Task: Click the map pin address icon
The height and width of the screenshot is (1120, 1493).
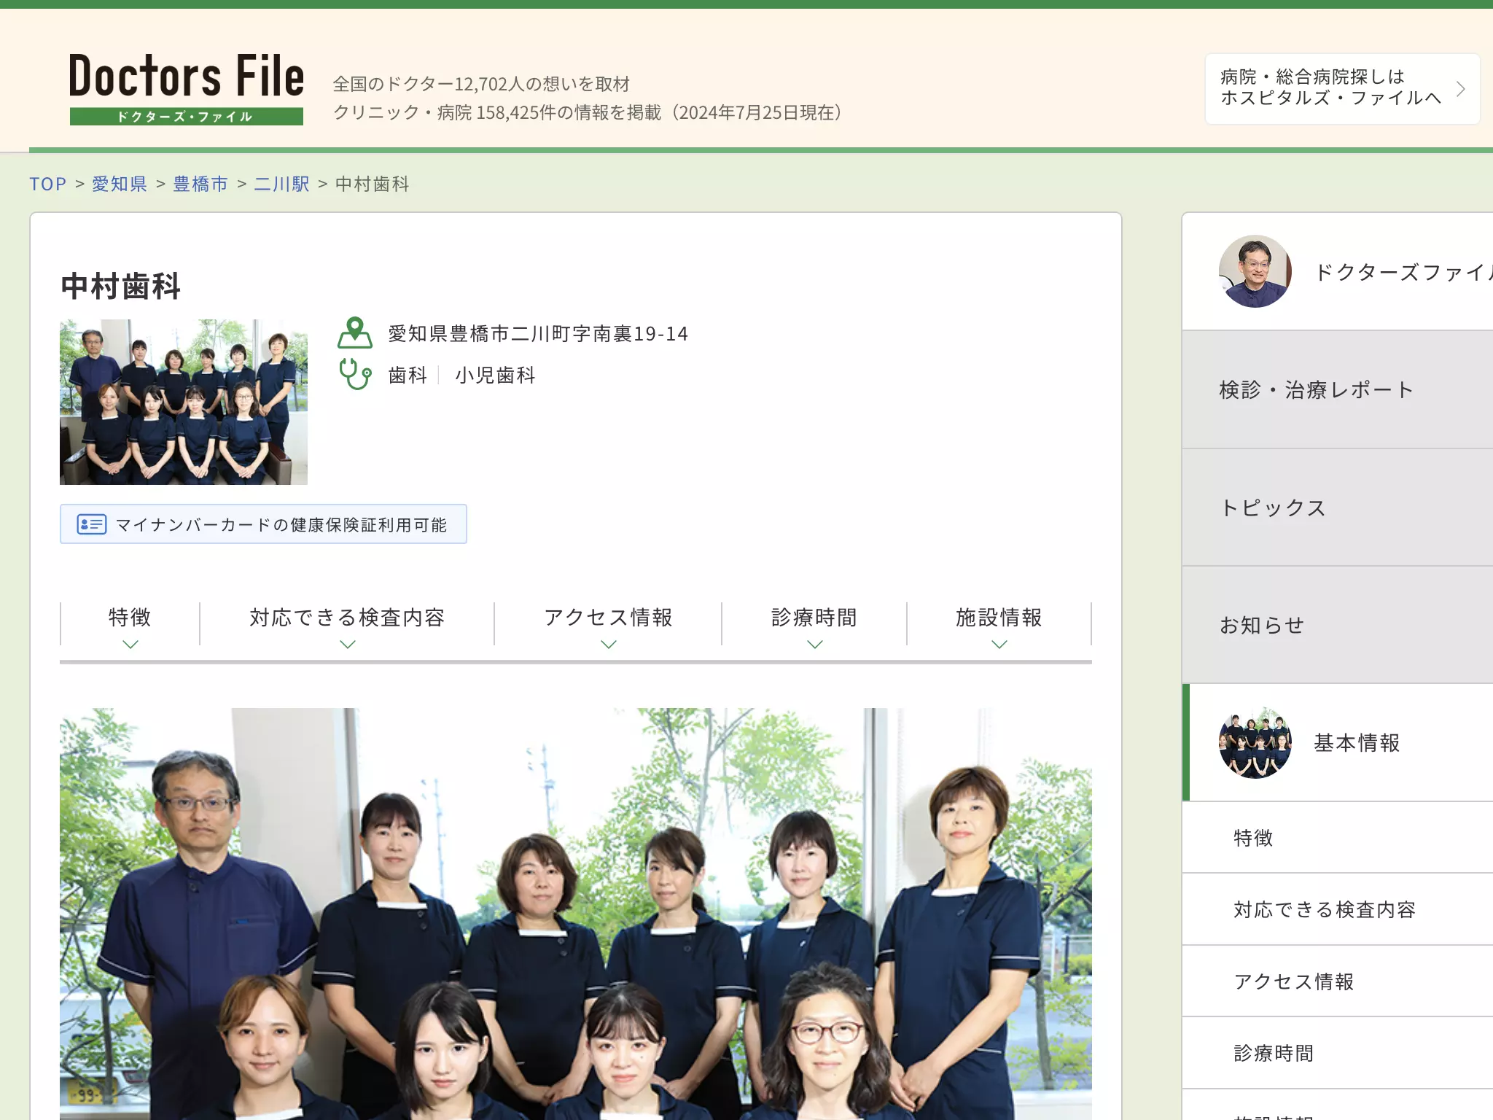Action: tap(355, 333)
